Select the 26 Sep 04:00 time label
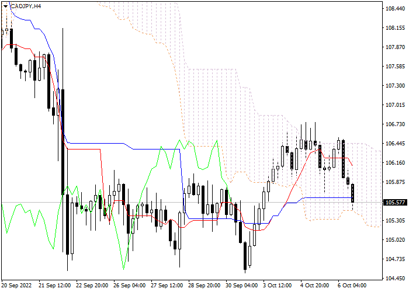The height and width of the screenshot is (292, 409). (129, 286)
